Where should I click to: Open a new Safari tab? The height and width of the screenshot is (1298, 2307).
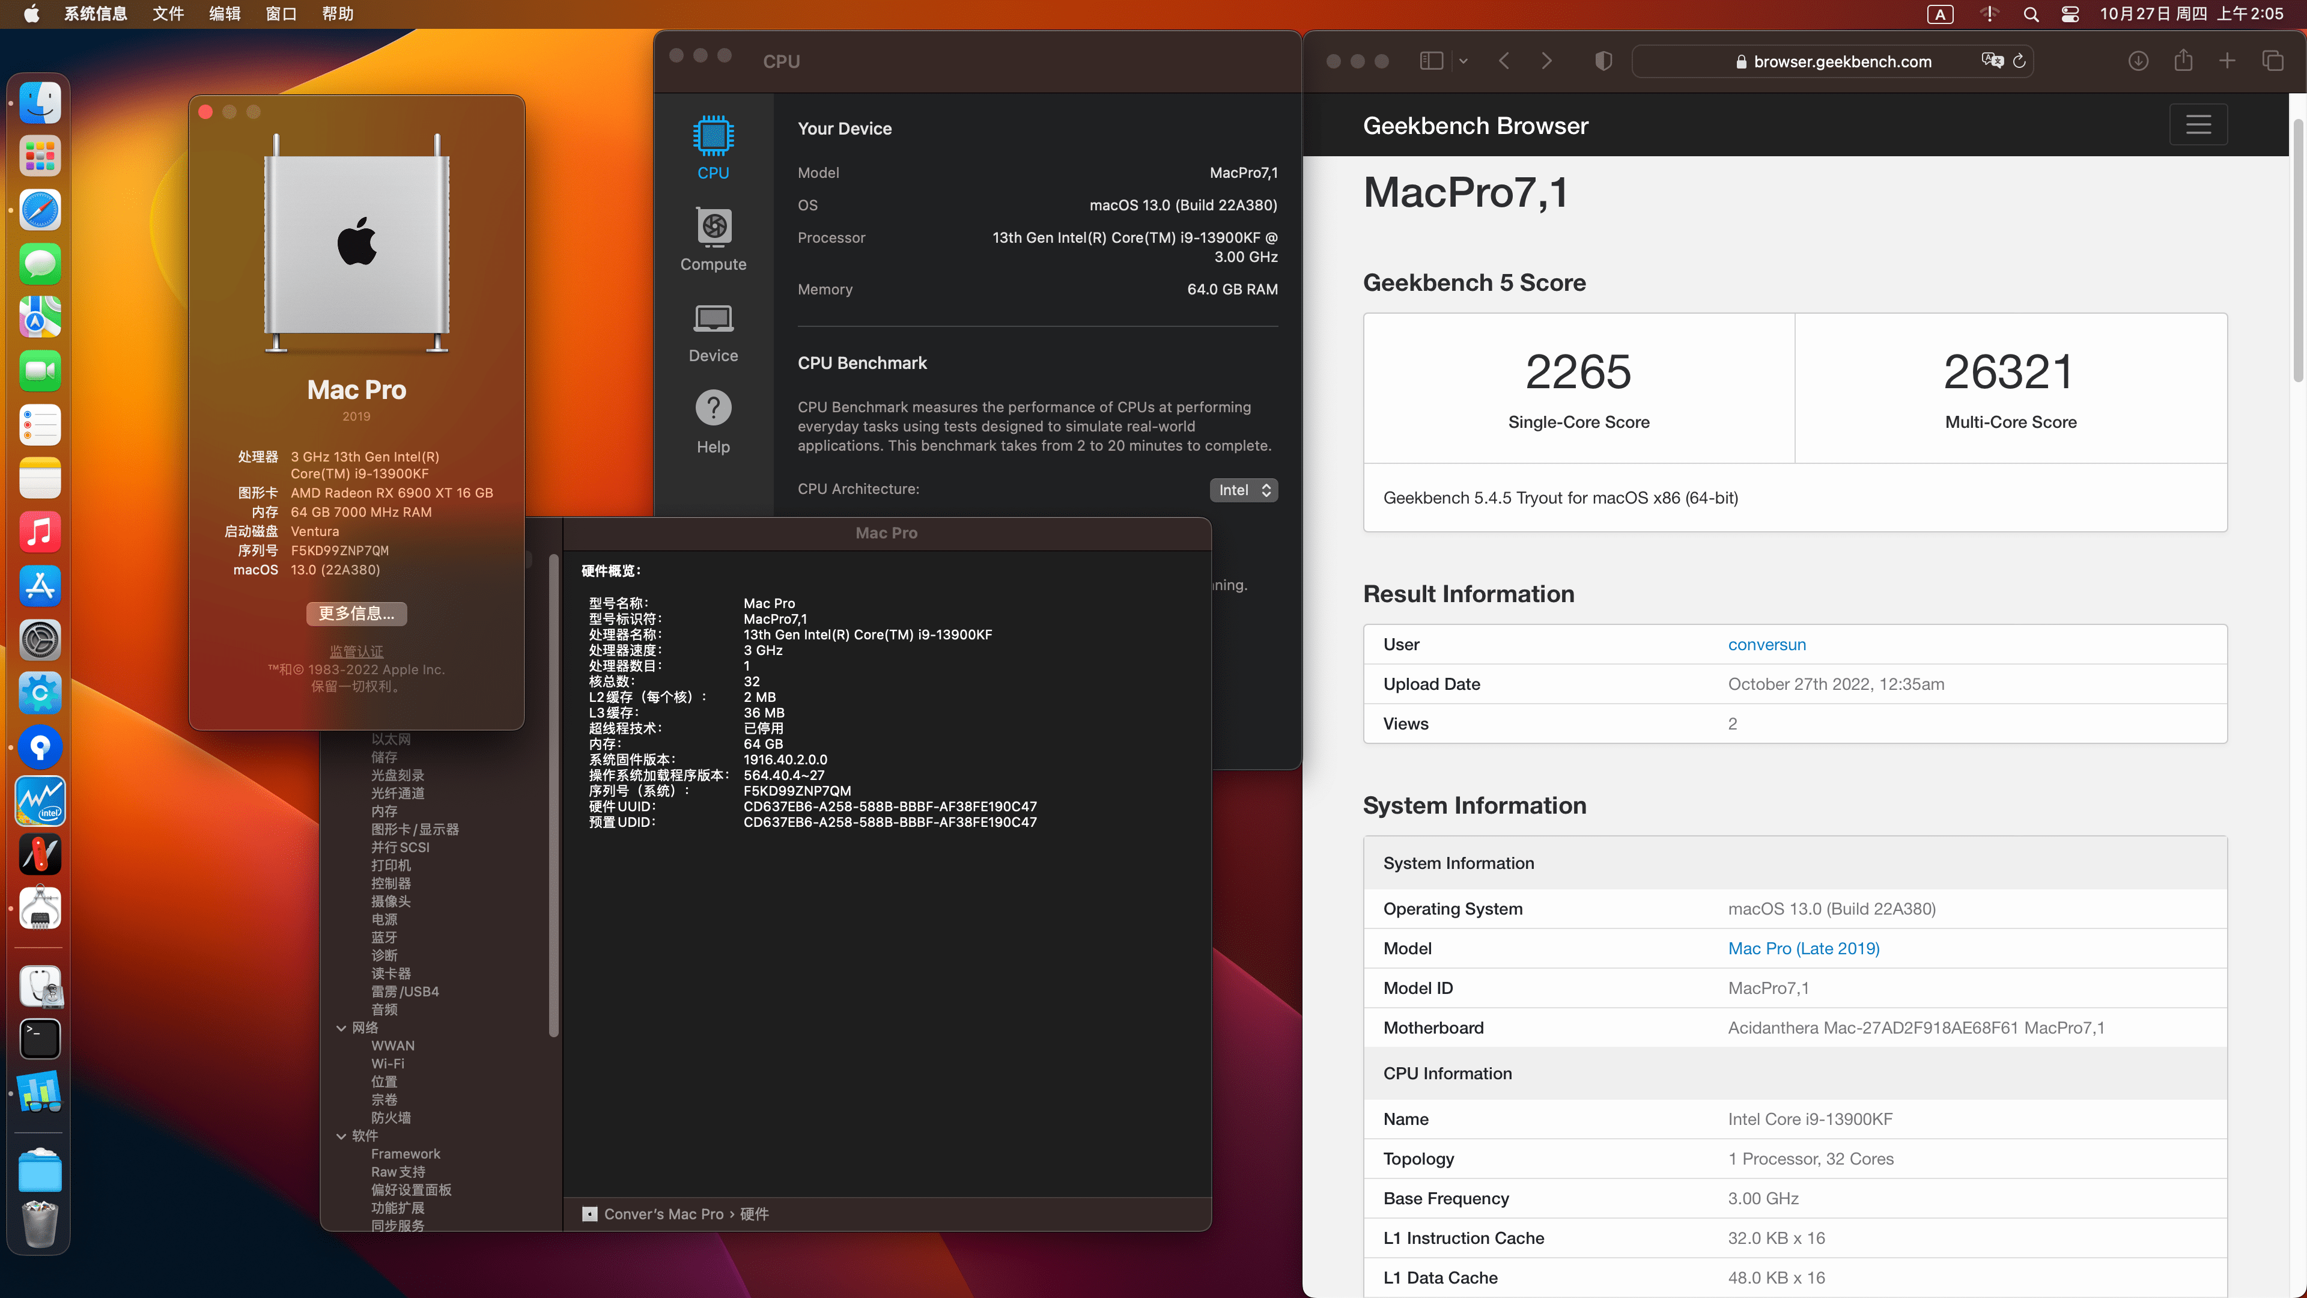click(x=2227, y=61)
